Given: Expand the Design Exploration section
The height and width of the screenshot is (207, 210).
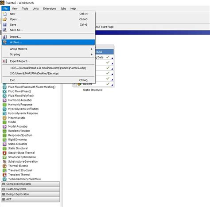Looking at the screenshot, I should coord(31,194).
